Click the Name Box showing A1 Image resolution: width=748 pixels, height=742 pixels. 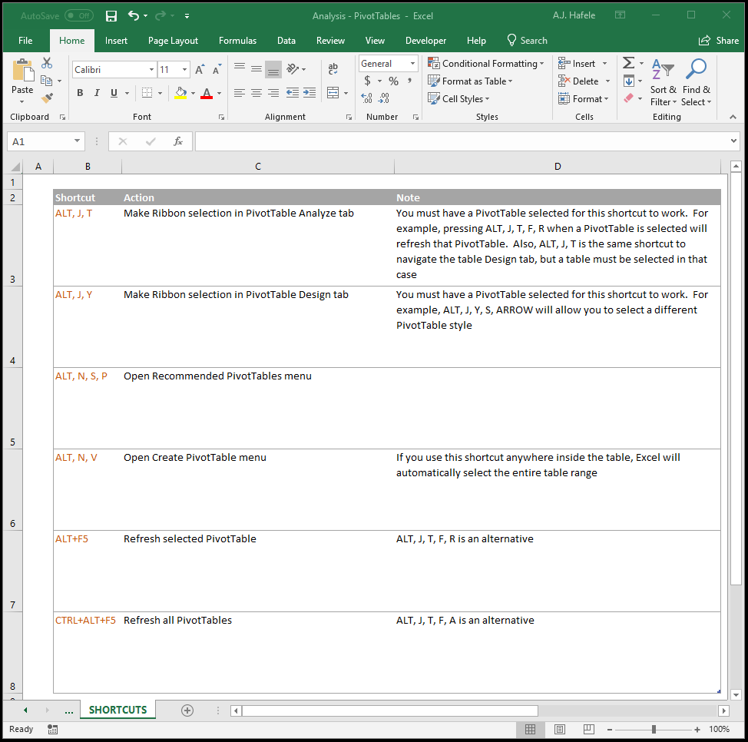coord(46,141)
